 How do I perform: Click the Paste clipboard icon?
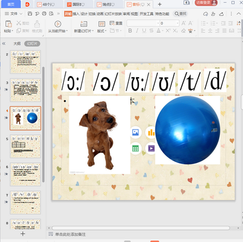9,24
